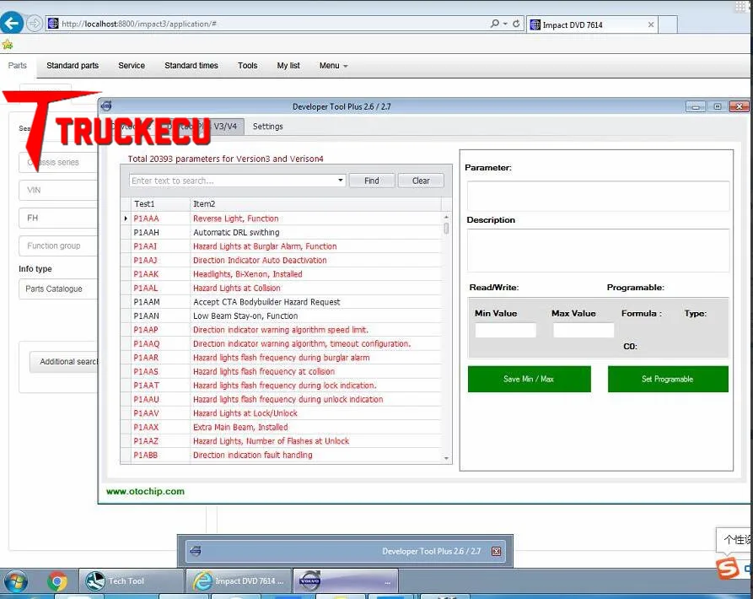Open Chrome from the taskbar
This screenshot has height=599, width=753.
(57, 581)
